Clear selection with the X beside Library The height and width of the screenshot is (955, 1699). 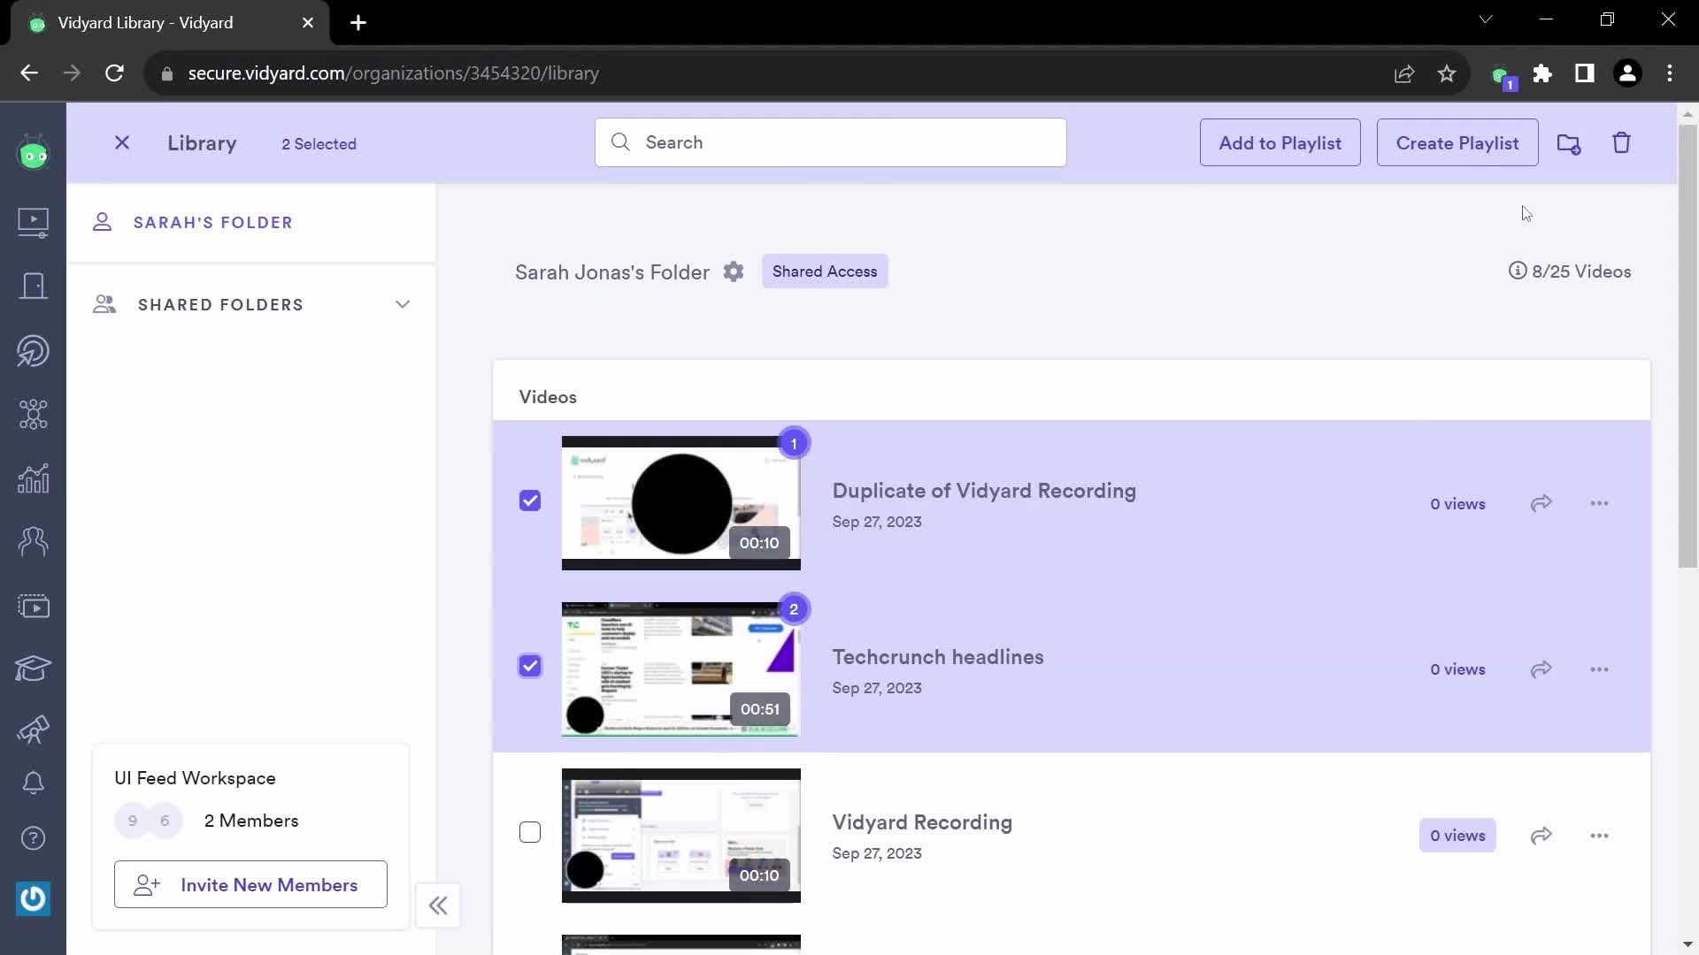122,142
